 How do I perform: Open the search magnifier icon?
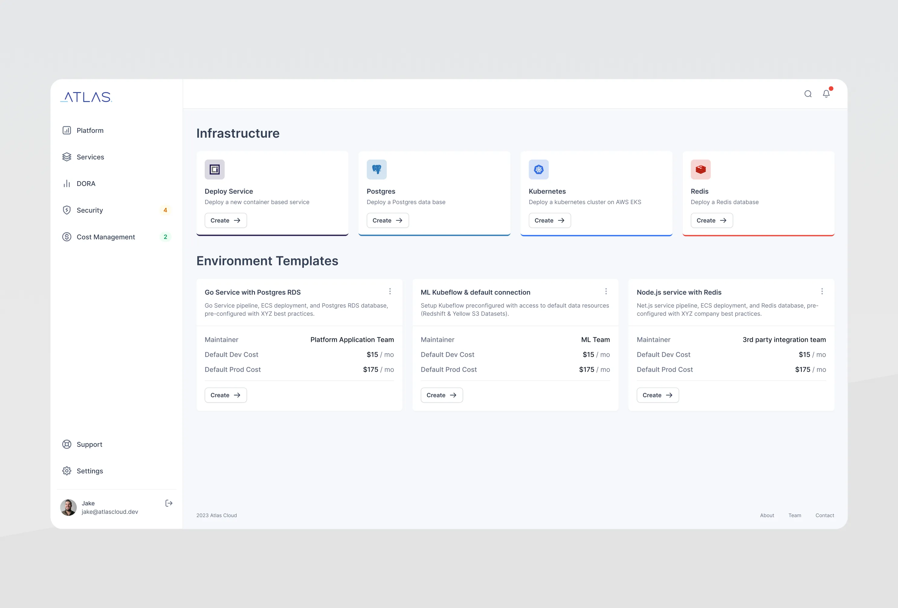(808, 94)
